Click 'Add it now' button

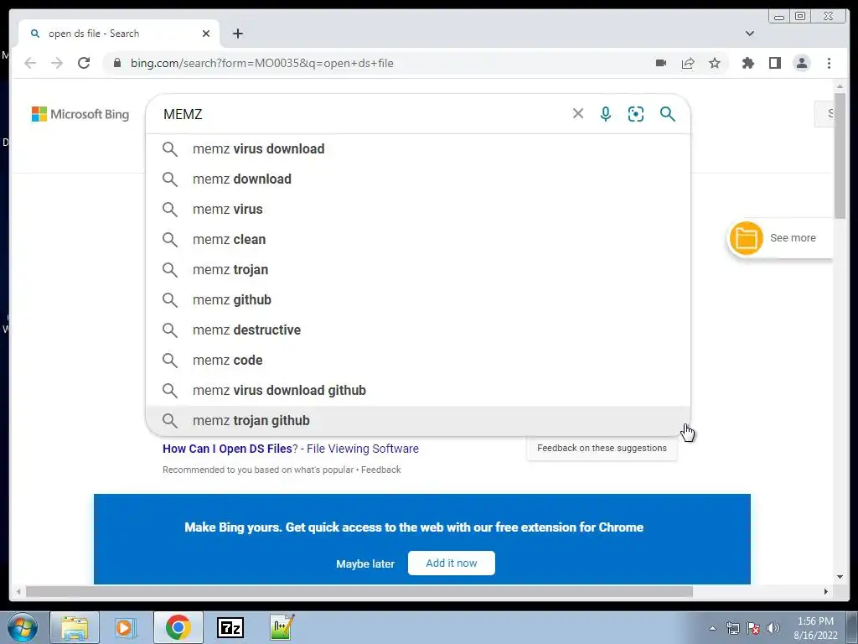coord(452,563)
